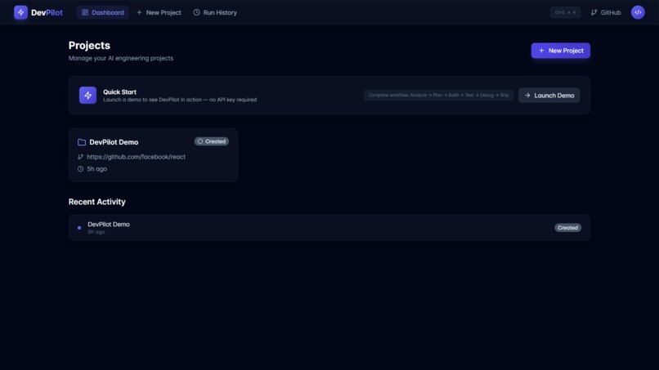Click the DevPilot lightning logo icon
The height and width of the screenshot is (370, 659).
point(20,12)
